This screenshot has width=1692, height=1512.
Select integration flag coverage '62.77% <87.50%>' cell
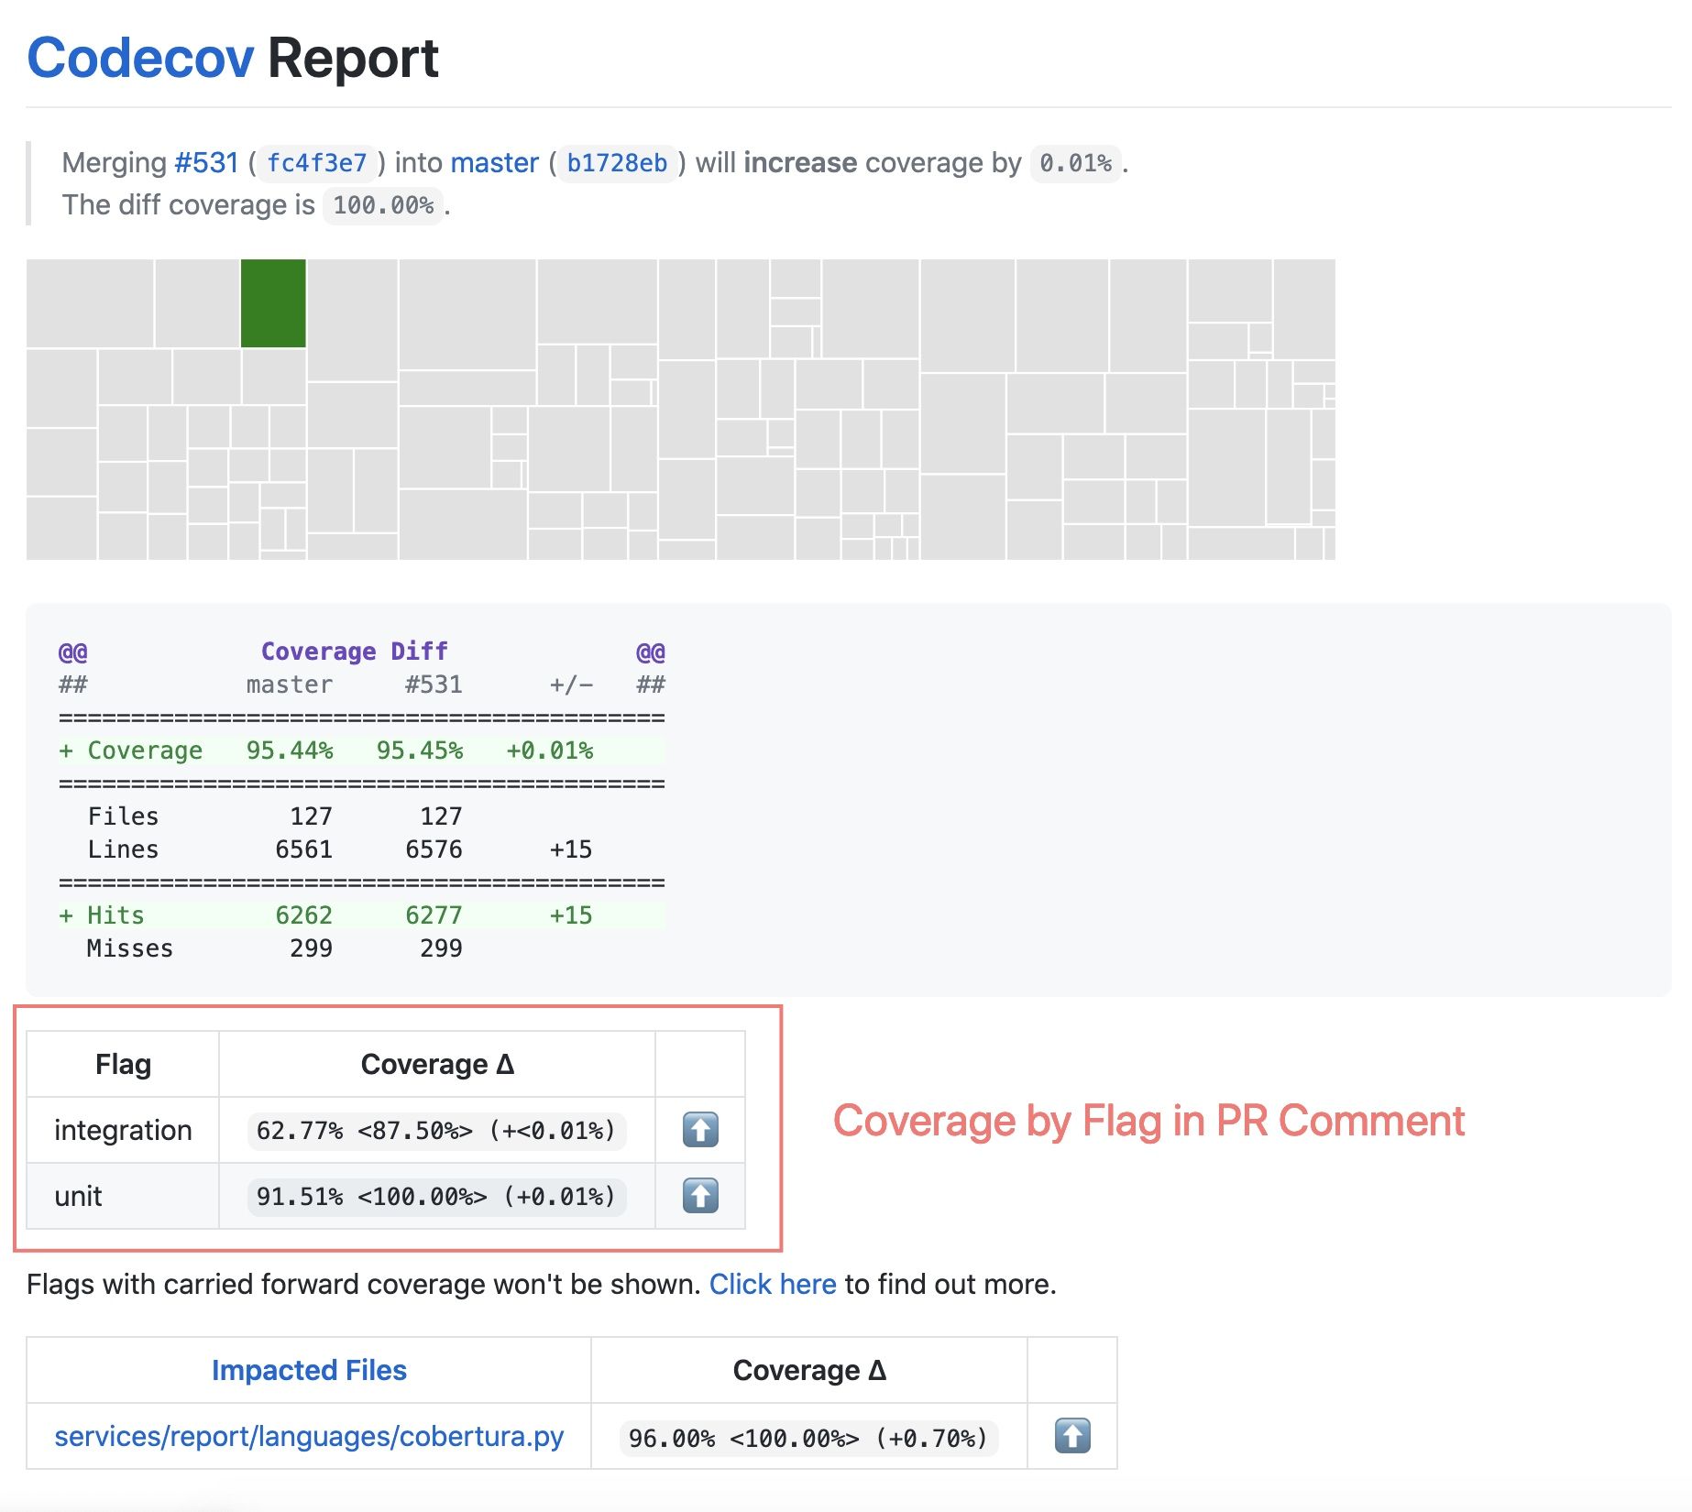[436, 1130]
